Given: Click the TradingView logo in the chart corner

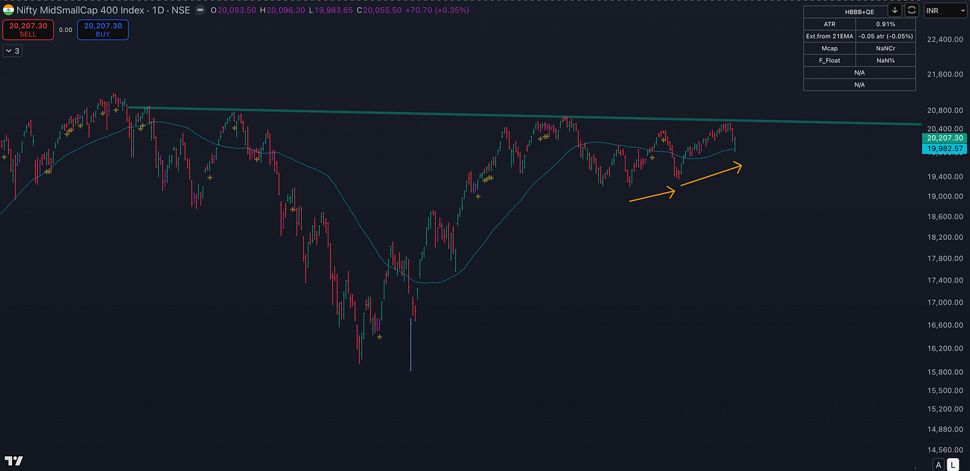Looking at the screenshot, I should click(x=14, y=461).
